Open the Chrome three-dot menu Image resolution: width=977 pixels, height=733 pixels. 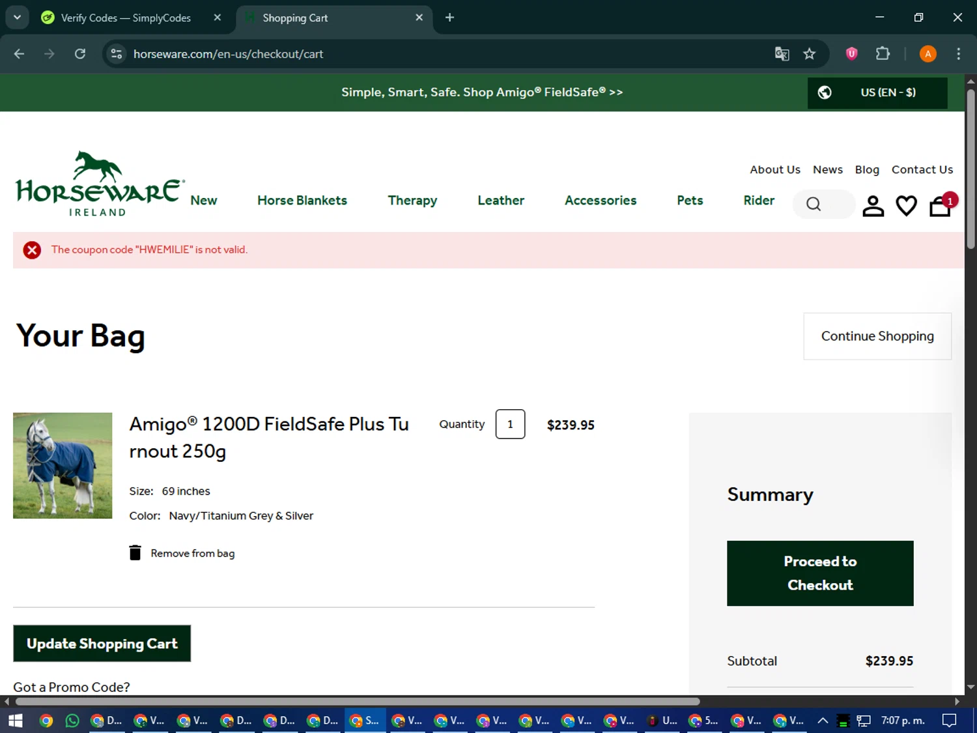[x=958, y=54]
